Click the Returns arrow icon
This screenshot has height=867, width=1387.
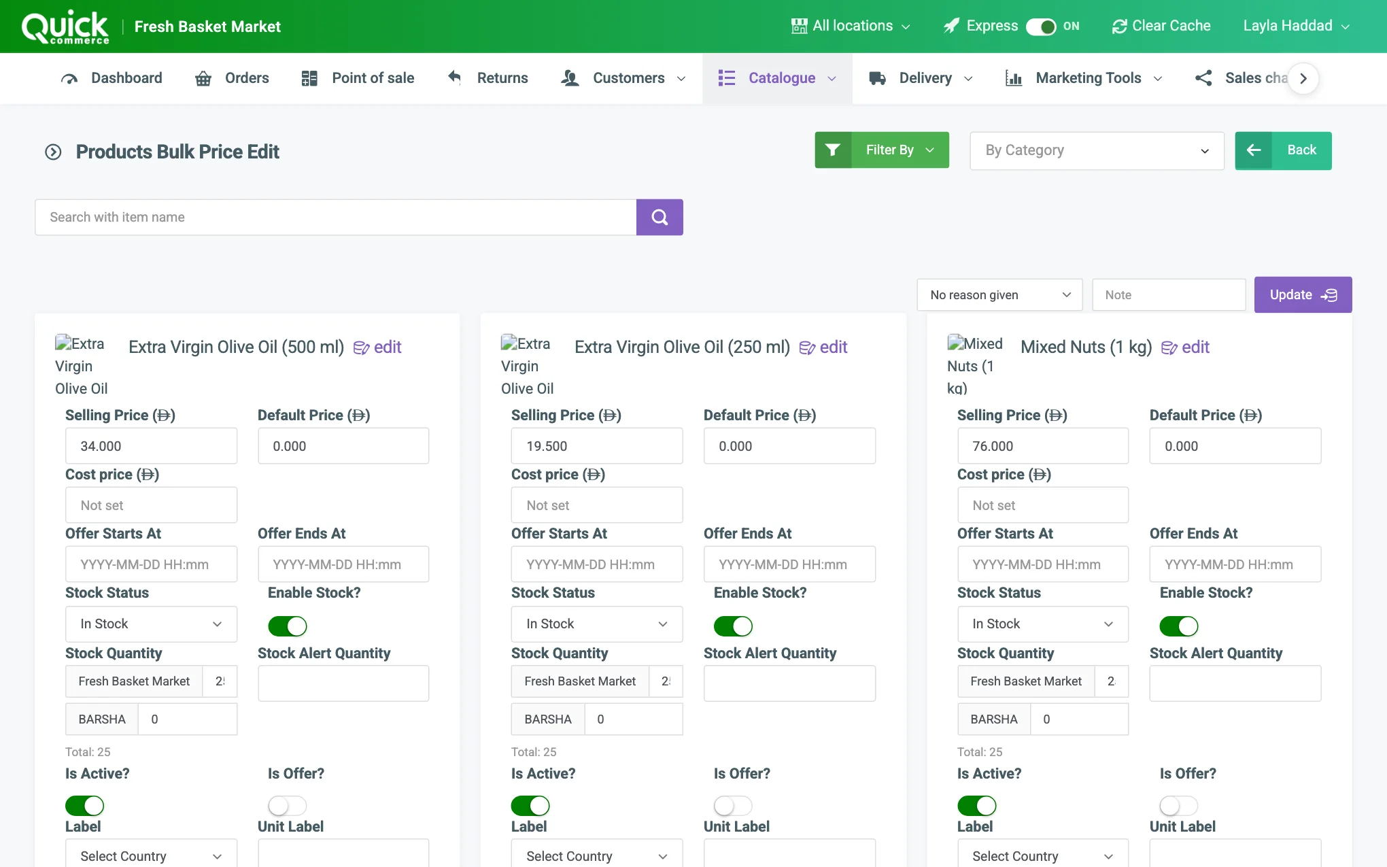click(455, 78)
